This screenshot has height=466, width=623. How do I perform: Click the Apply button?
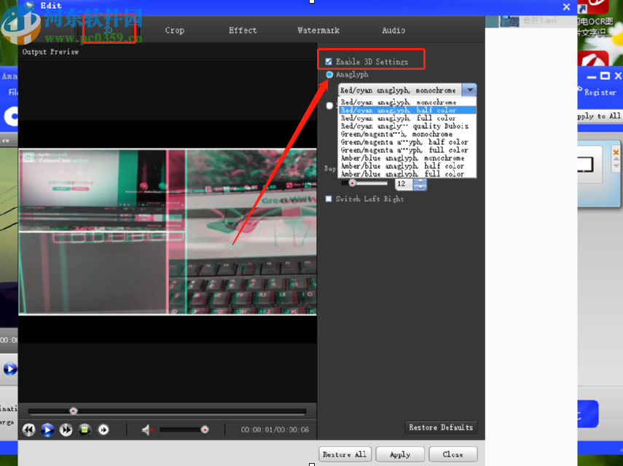tap(400, 454)
